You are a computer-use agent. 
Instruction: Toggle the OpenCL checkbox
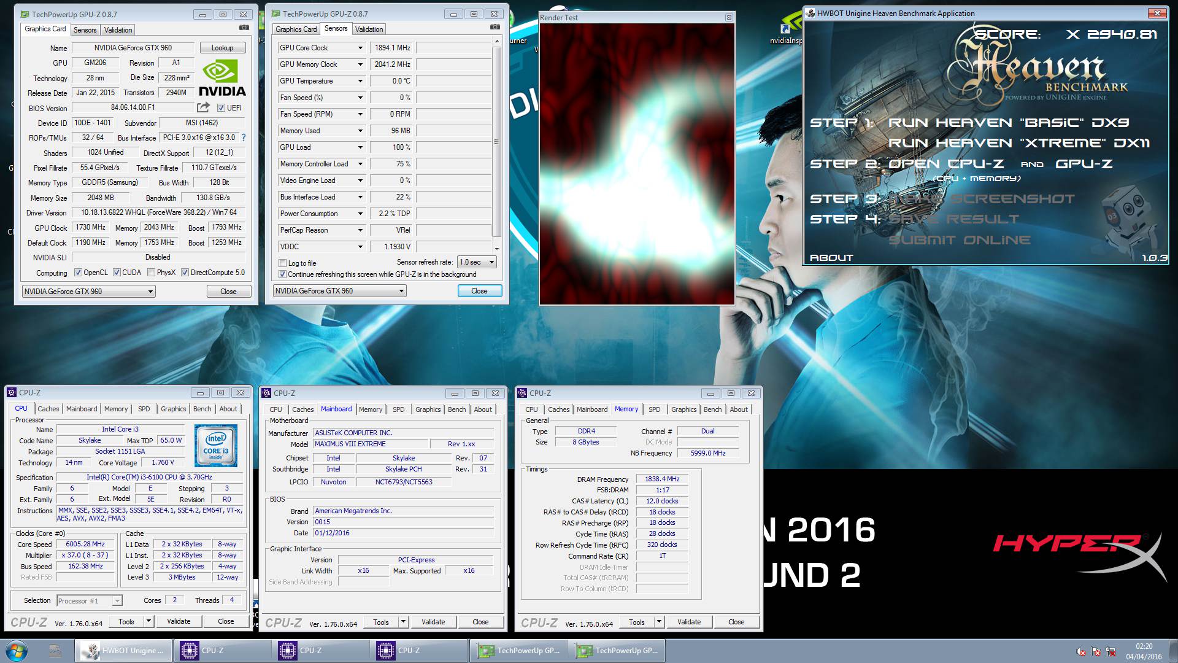(78, 273)
